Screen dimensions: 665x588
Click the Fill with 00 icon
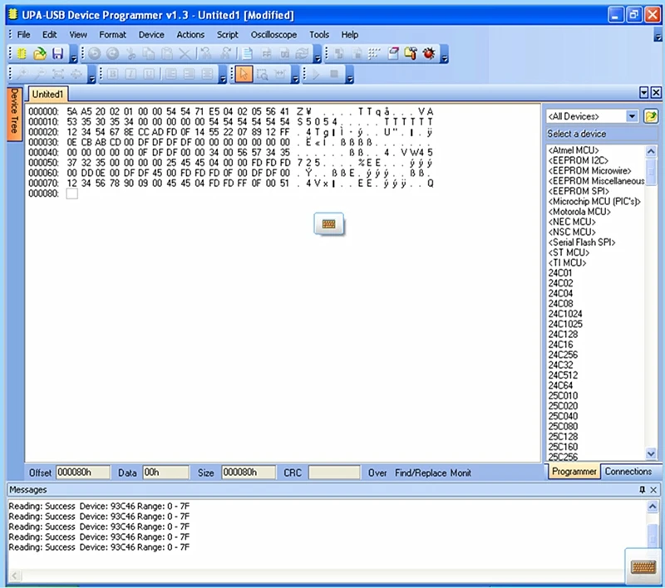(284, 53)
